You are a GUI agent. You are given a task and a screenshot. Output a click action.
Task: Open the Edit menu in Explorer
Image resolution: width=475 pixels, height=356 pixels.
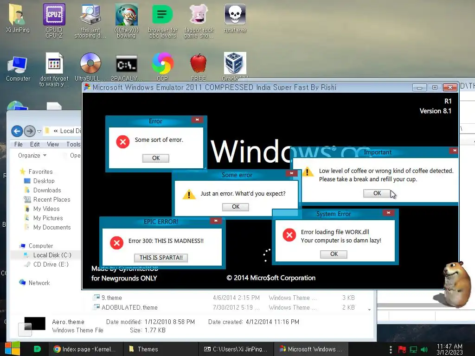pyautogui.click(x=34, y=144)
